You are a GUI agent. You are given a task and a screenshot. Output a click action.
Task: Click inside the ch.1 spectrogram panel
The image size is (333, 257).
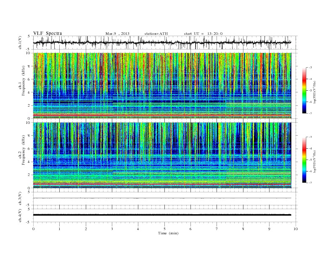coord(162,86)
